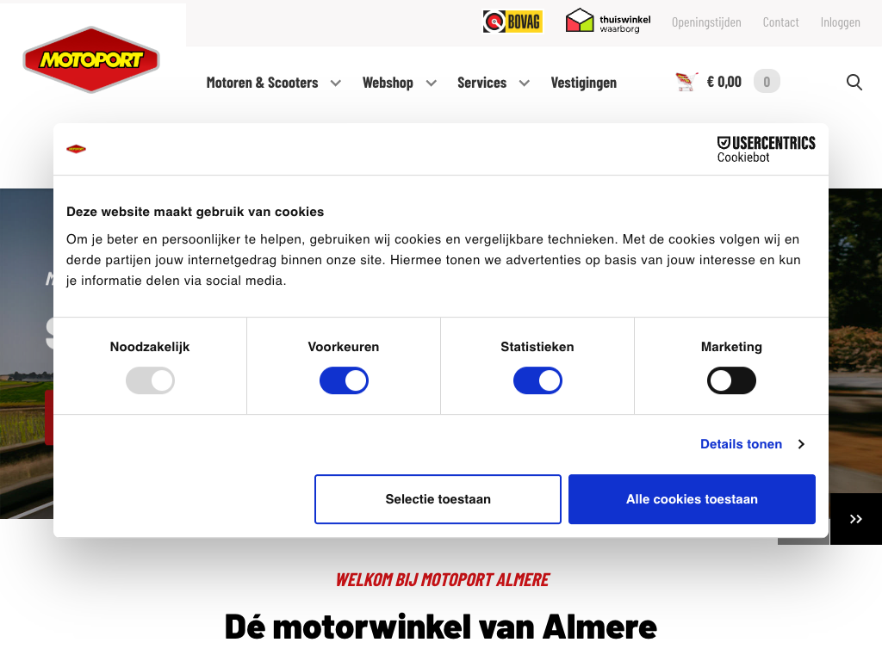Click the cart item count badge
This screenshot has height=661, width=882.
(x=766, y=82)
